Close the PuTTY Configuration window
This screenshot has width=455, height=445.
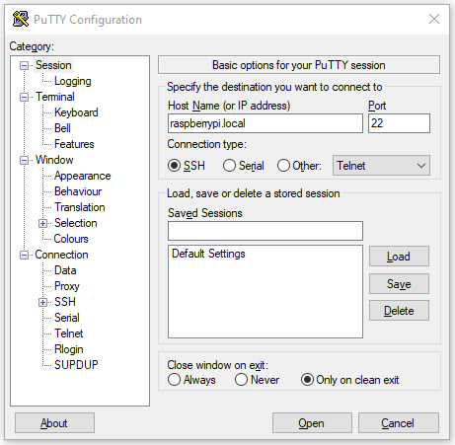434,19
